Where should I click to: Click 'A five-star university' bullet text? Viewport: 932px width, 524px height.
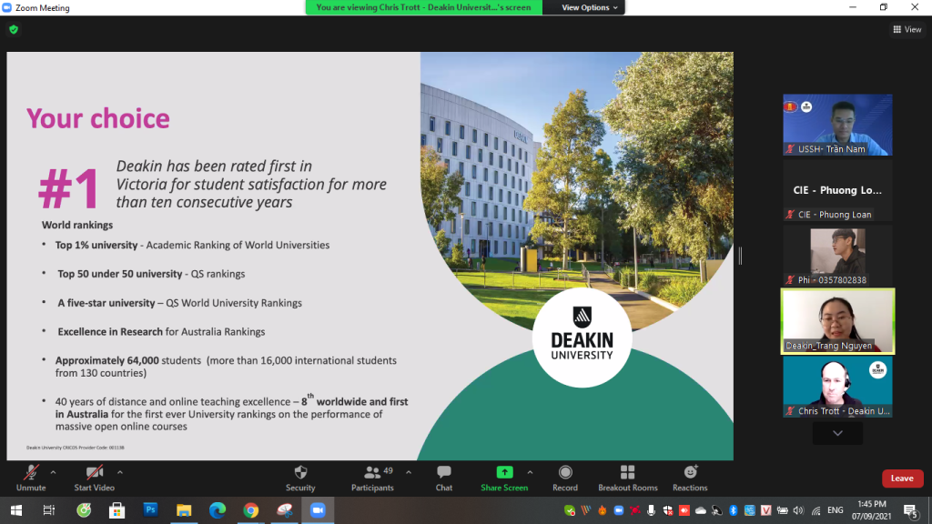click(106, 303)
